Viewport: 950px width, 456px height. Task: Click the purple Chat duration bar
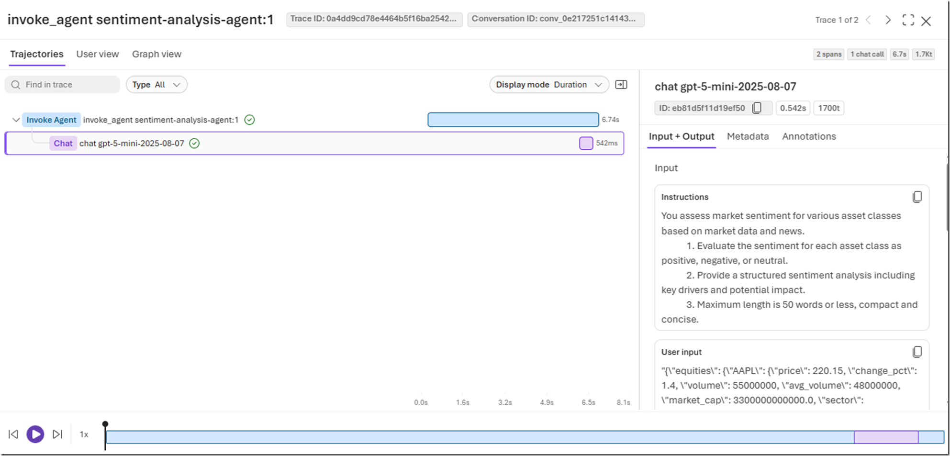[586, 143]
